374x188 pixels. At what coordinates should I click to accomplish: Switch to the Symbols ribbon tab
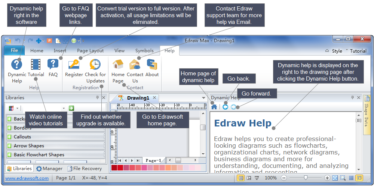pos(144,51)
